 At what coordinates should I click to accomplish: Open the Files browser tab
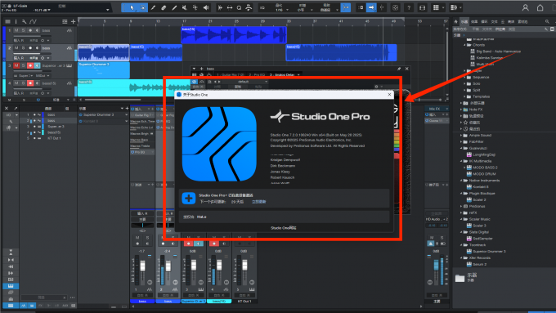point(495,21)
